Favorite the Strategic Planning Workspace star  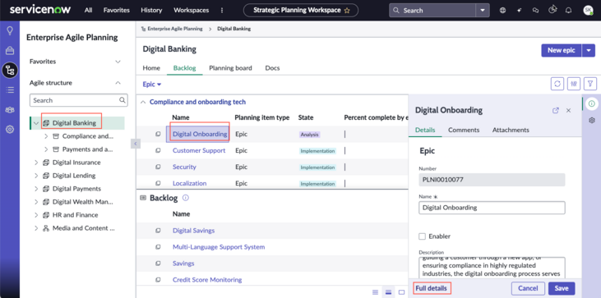(x=347, y=11)
